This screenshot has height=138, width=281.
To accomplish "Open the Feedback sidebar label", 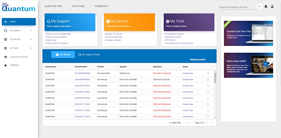I will pos(15,65).
